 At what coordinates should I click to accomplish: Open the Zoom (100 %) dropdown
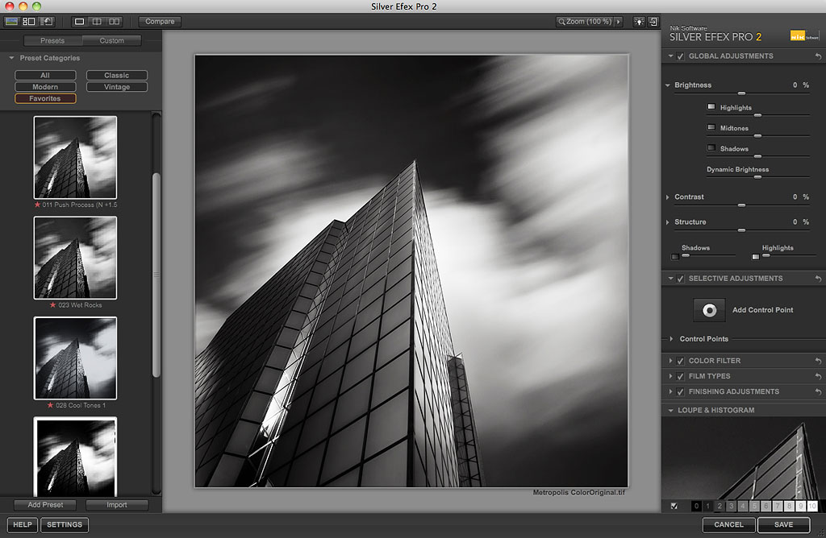click(x=589, y=22)
